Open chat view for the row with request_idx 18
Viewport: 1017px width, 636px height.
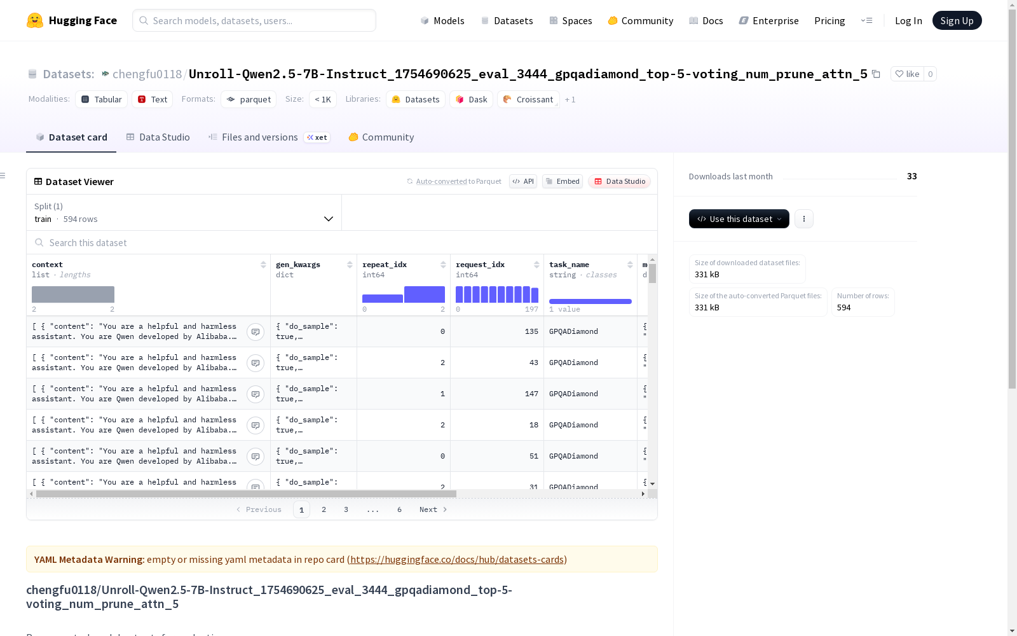[256, 425]
